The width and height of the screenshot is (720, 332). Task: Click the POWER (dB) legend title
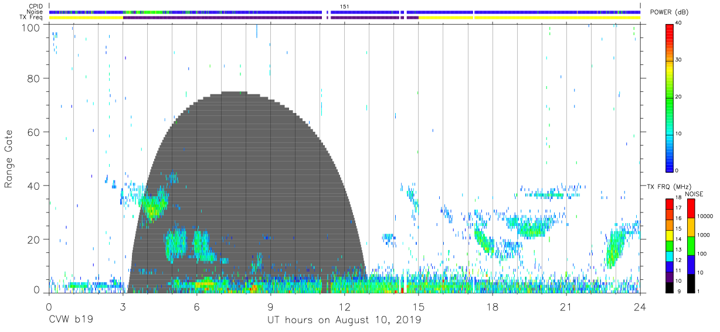coord(670,12)
